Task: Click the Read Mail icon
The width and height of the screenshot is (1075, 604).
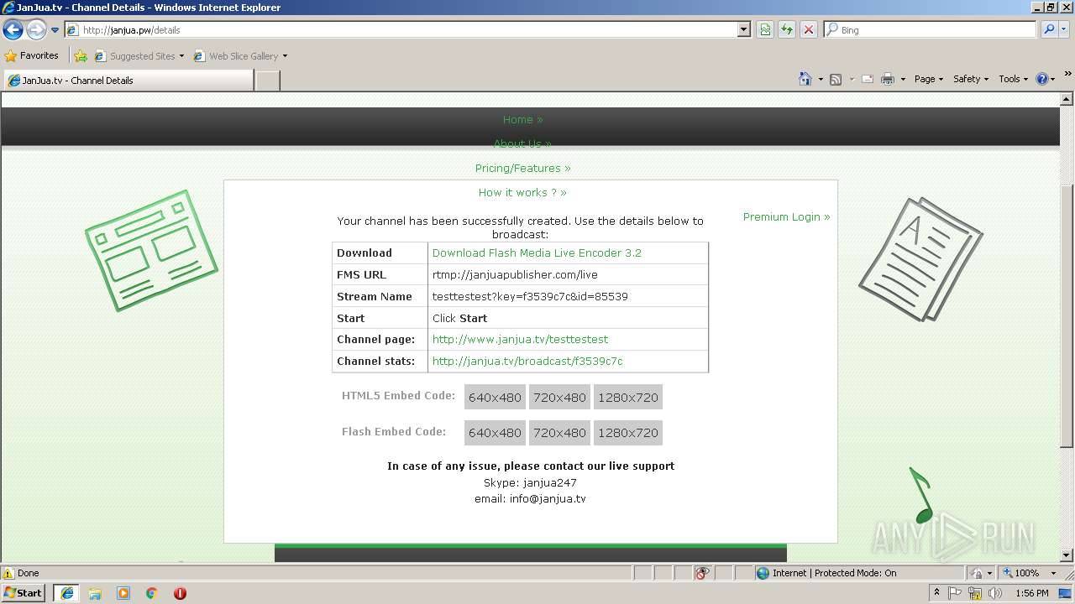Action: tap(868, 79)
